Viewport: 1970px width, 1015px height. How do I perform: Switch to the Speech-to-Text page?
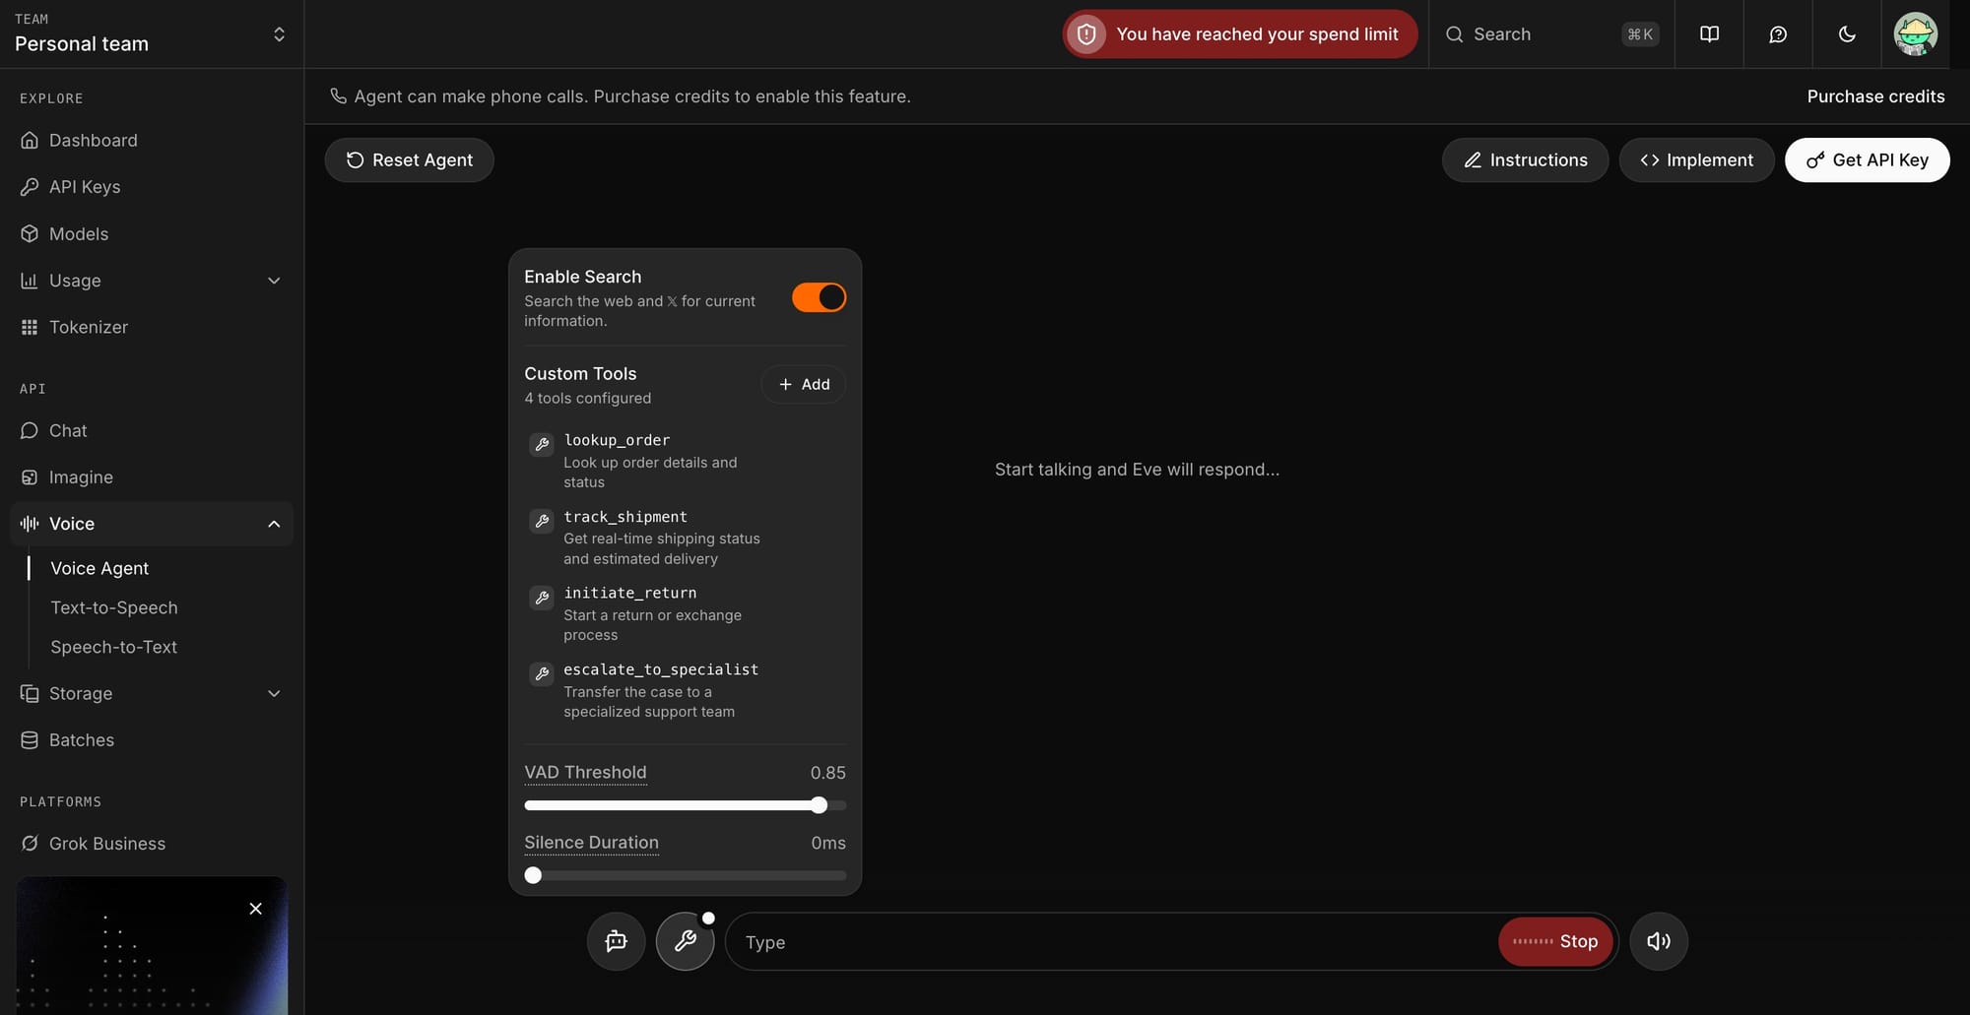pos(113,647)
